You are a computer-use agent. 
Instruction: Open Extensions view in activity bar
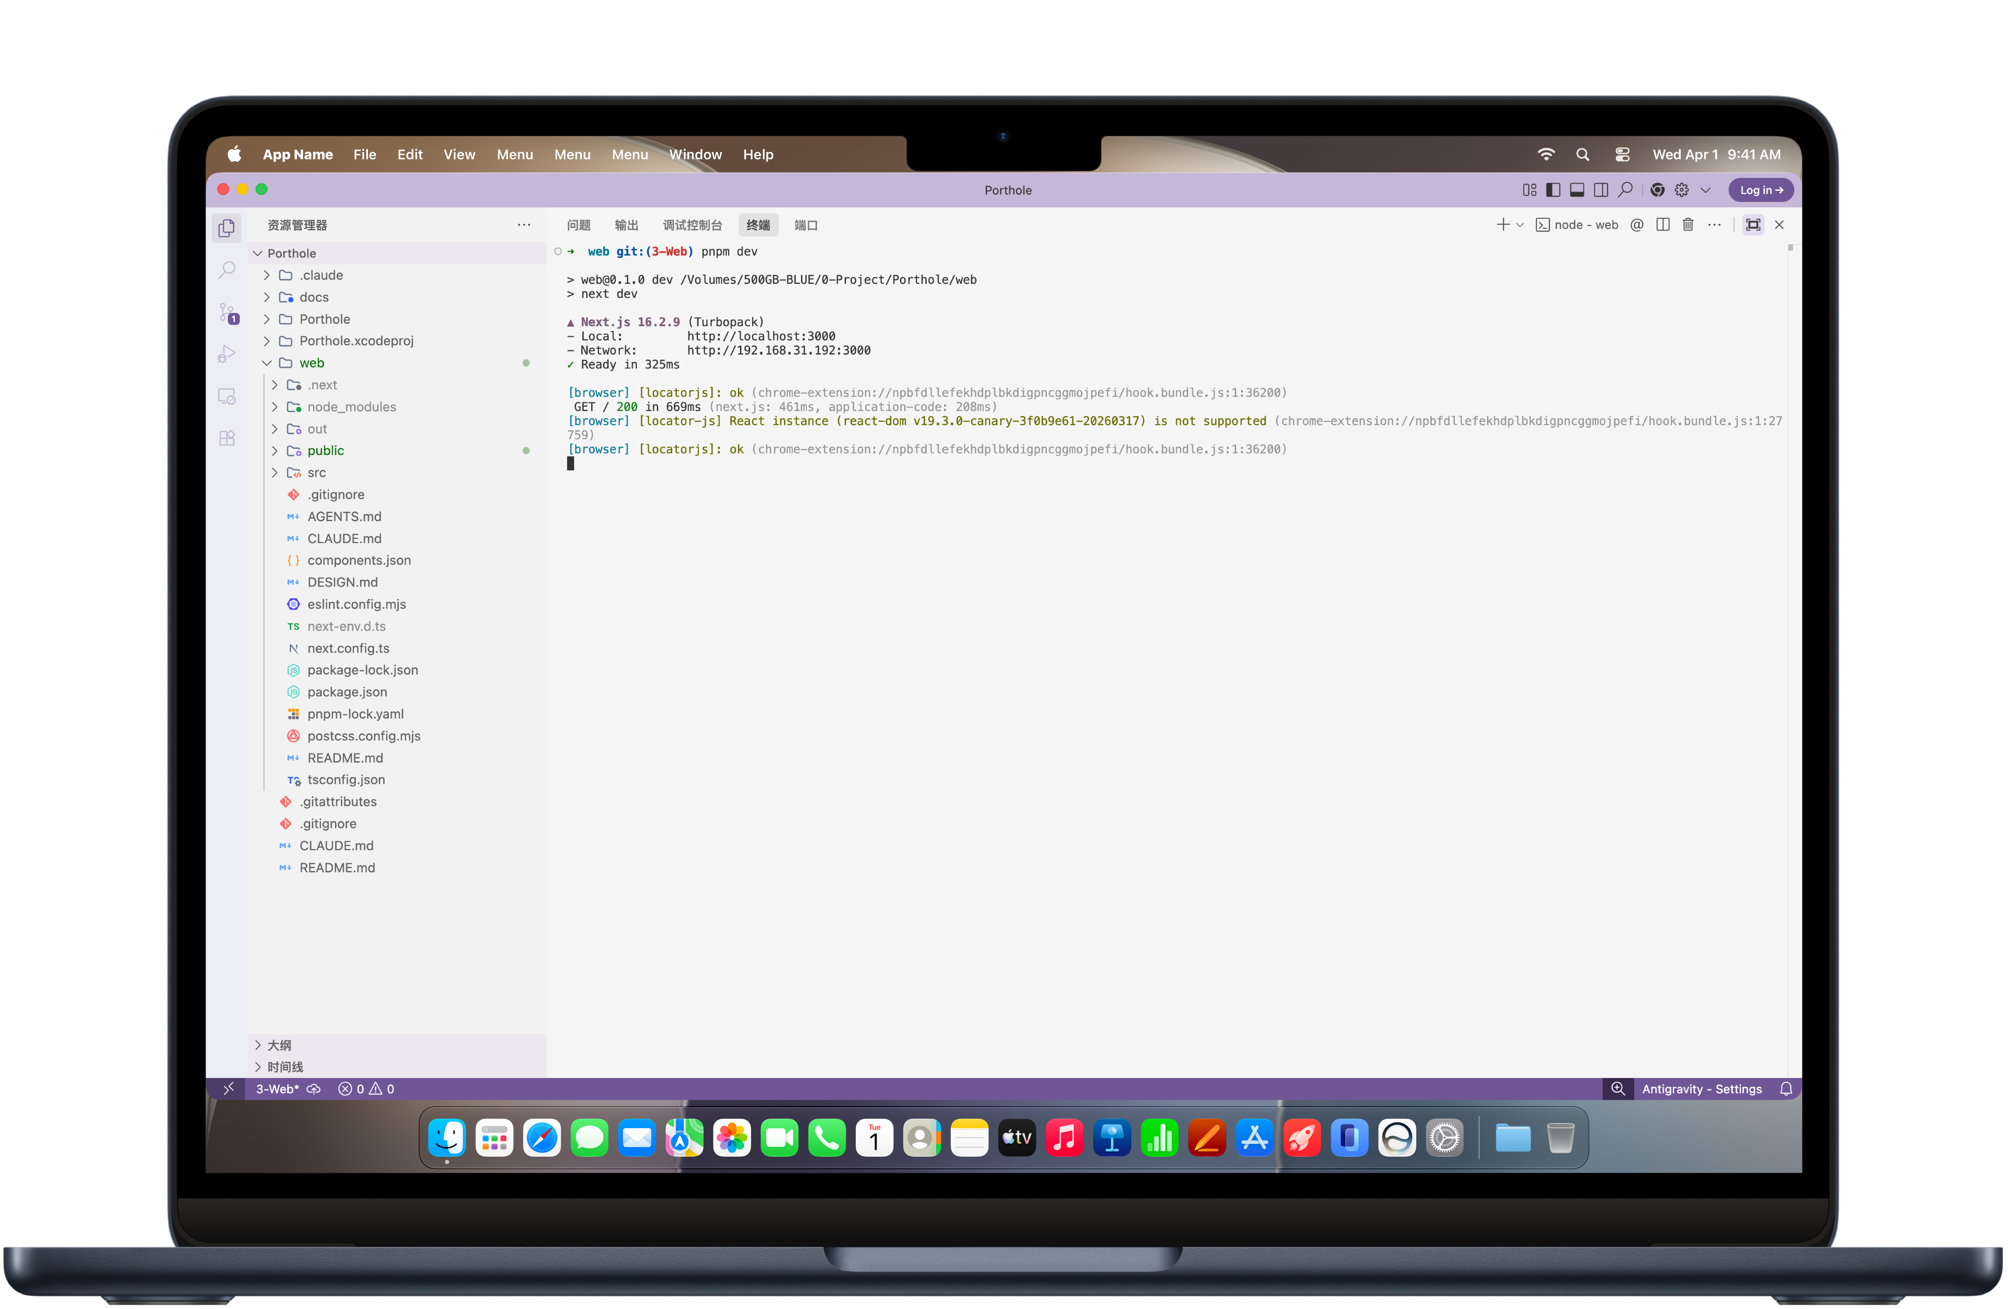(x=226, y=438)
